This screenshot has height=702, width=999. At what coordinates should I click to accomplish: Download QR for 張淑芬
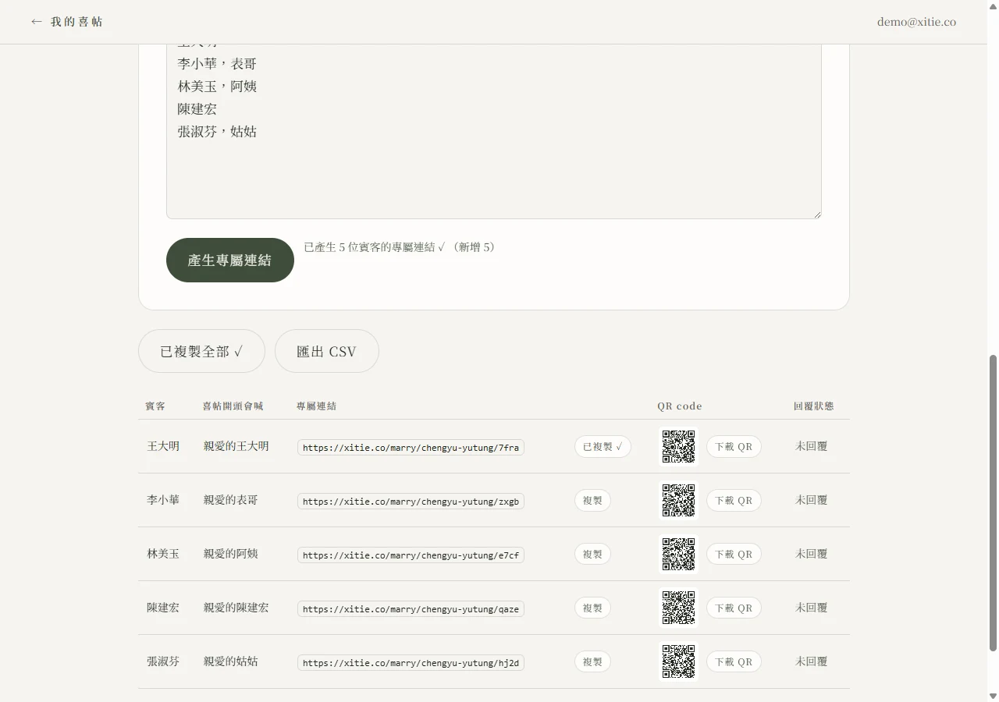point(734,662)
